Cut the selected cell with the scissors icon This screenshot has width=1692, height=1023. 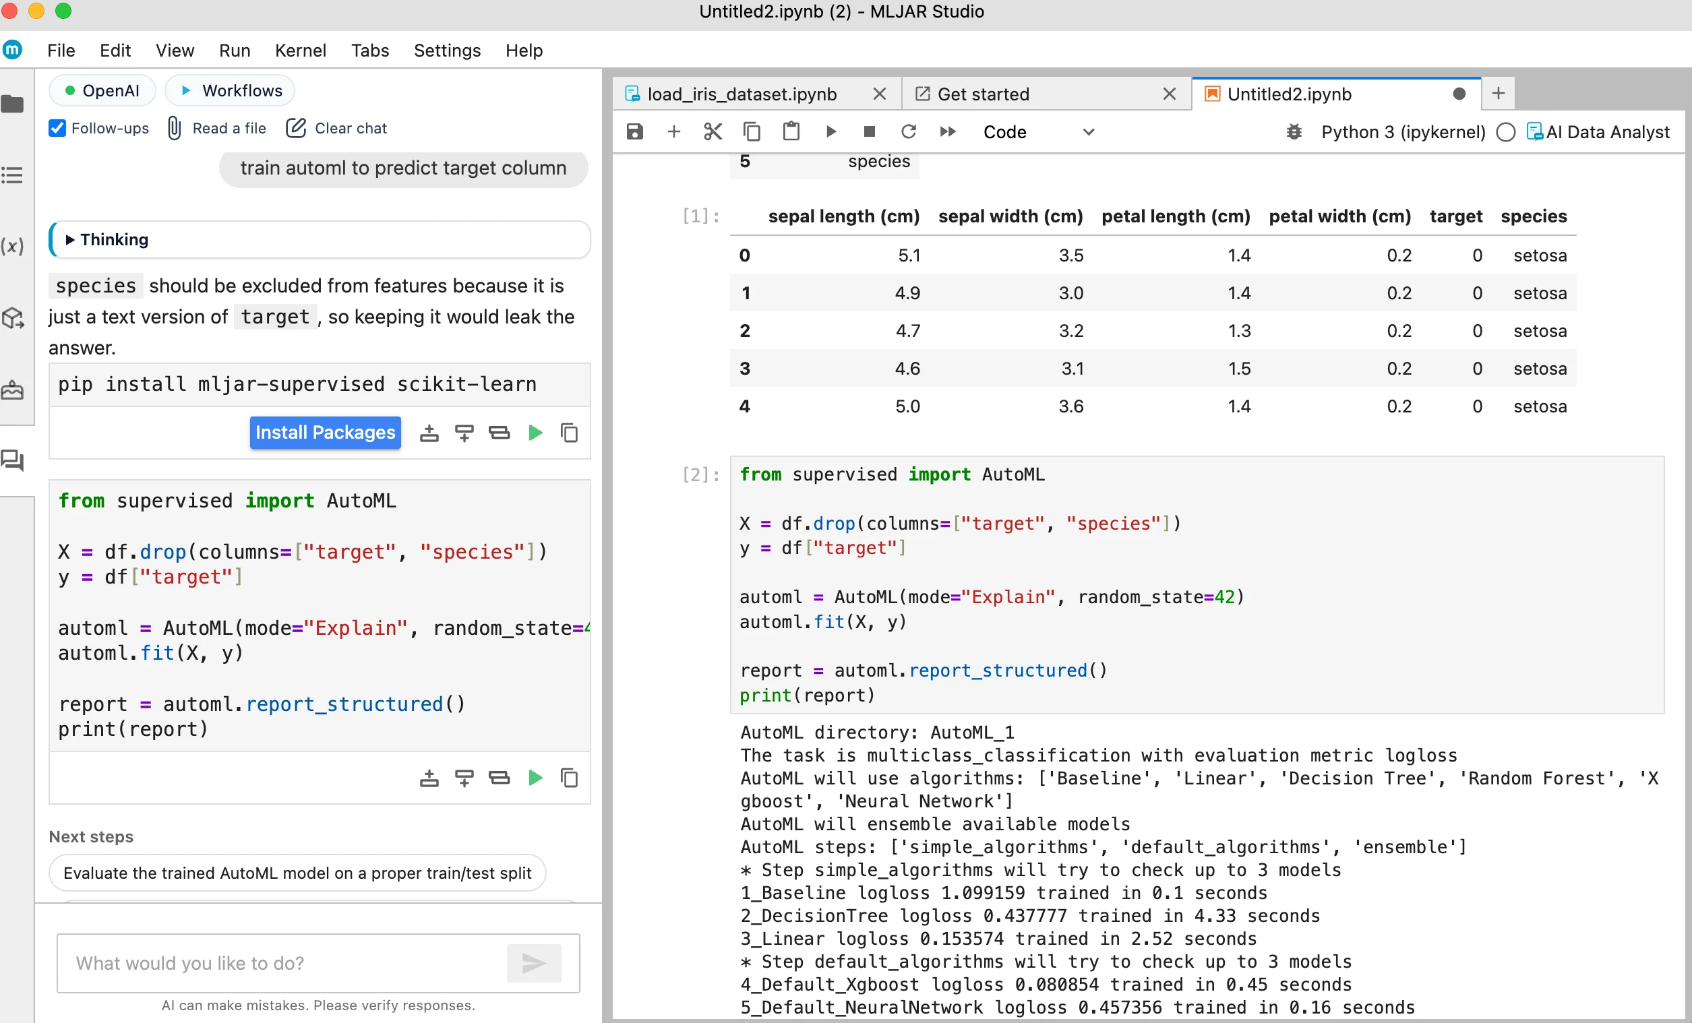(x=713, y=132)
